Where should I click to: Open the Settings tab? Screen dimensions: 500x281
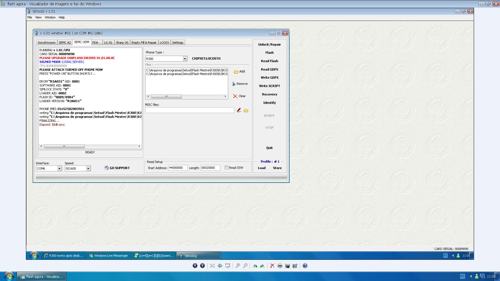click(x=177, y=42)
